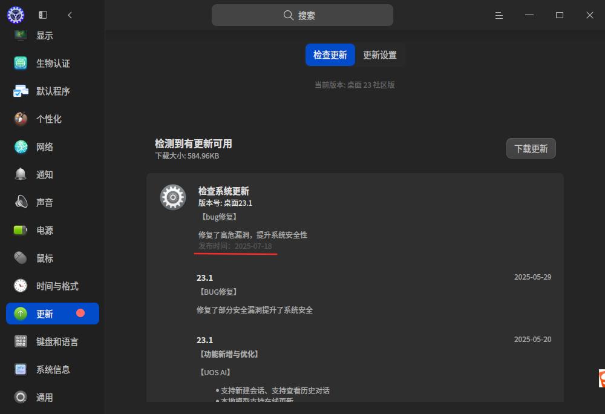Minimize the Control Center window
This screenshot has height=414, width=605.
click(529, 15)
